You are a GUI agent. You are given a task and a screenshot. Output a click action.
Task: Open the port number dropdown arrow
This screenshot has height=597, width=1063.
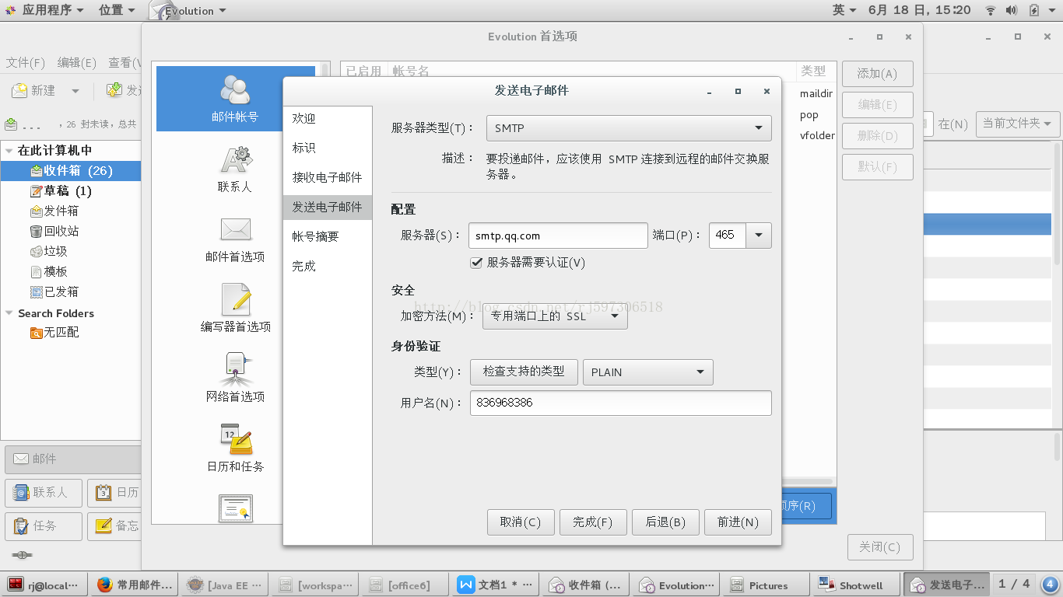click(759, 235)
